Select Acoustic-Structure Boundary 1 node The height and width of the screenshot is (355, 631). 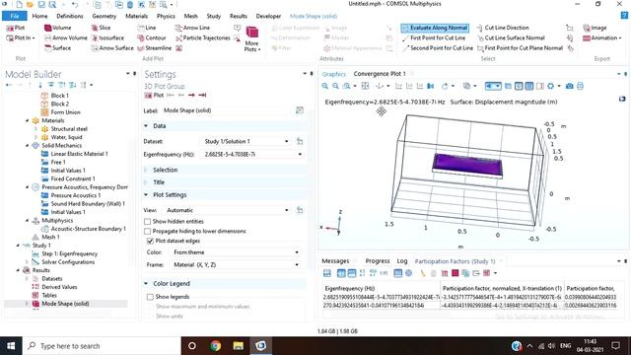[88, 229]
